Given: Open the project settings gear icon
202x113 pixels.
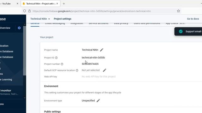Looking at the screenshot, I should [19, 28].
